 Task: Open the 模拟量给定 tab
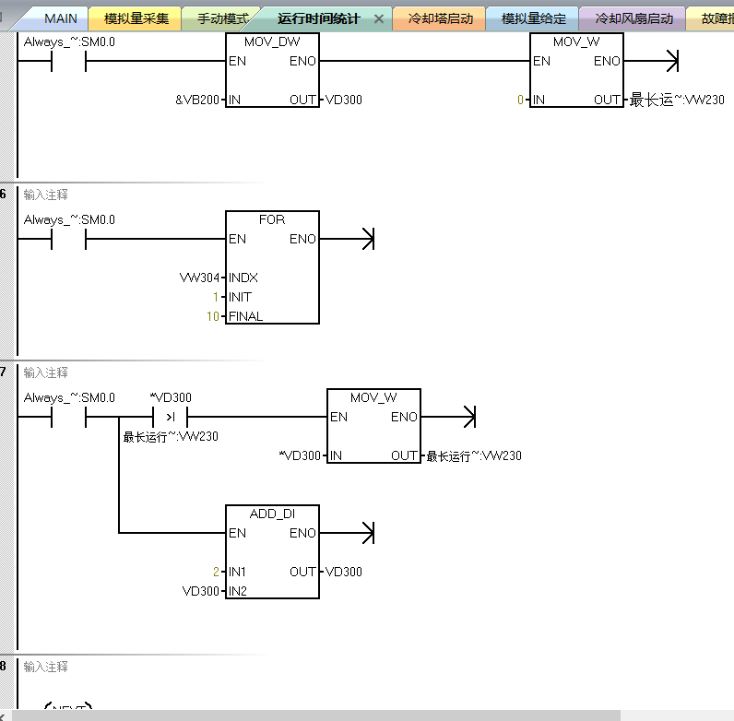pos(533,18)
